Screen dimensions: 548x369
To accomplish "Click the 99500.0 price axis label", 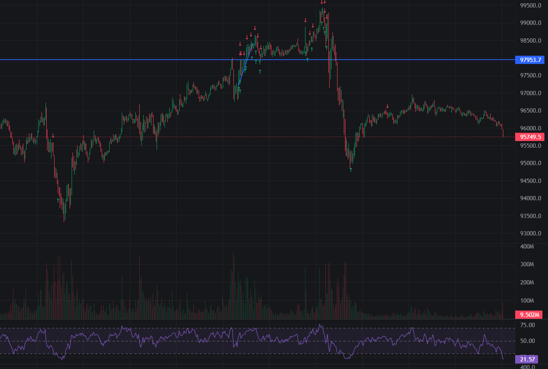I will point(531,5).
